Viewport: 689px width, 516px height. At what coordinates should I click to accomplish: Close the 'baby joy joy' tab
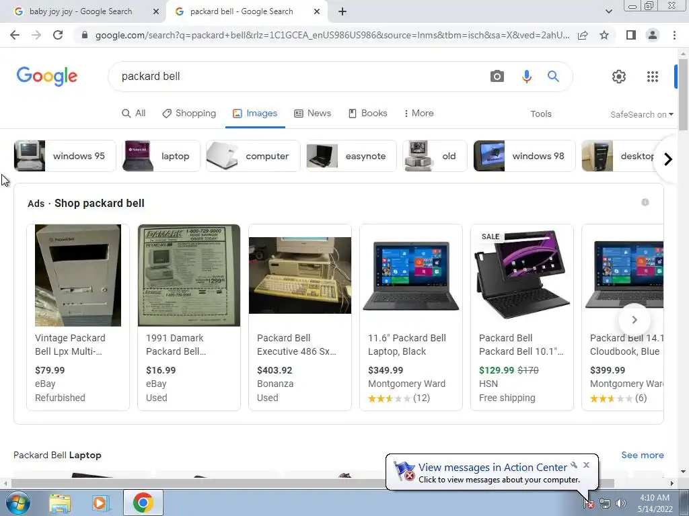tap(156, 12)
